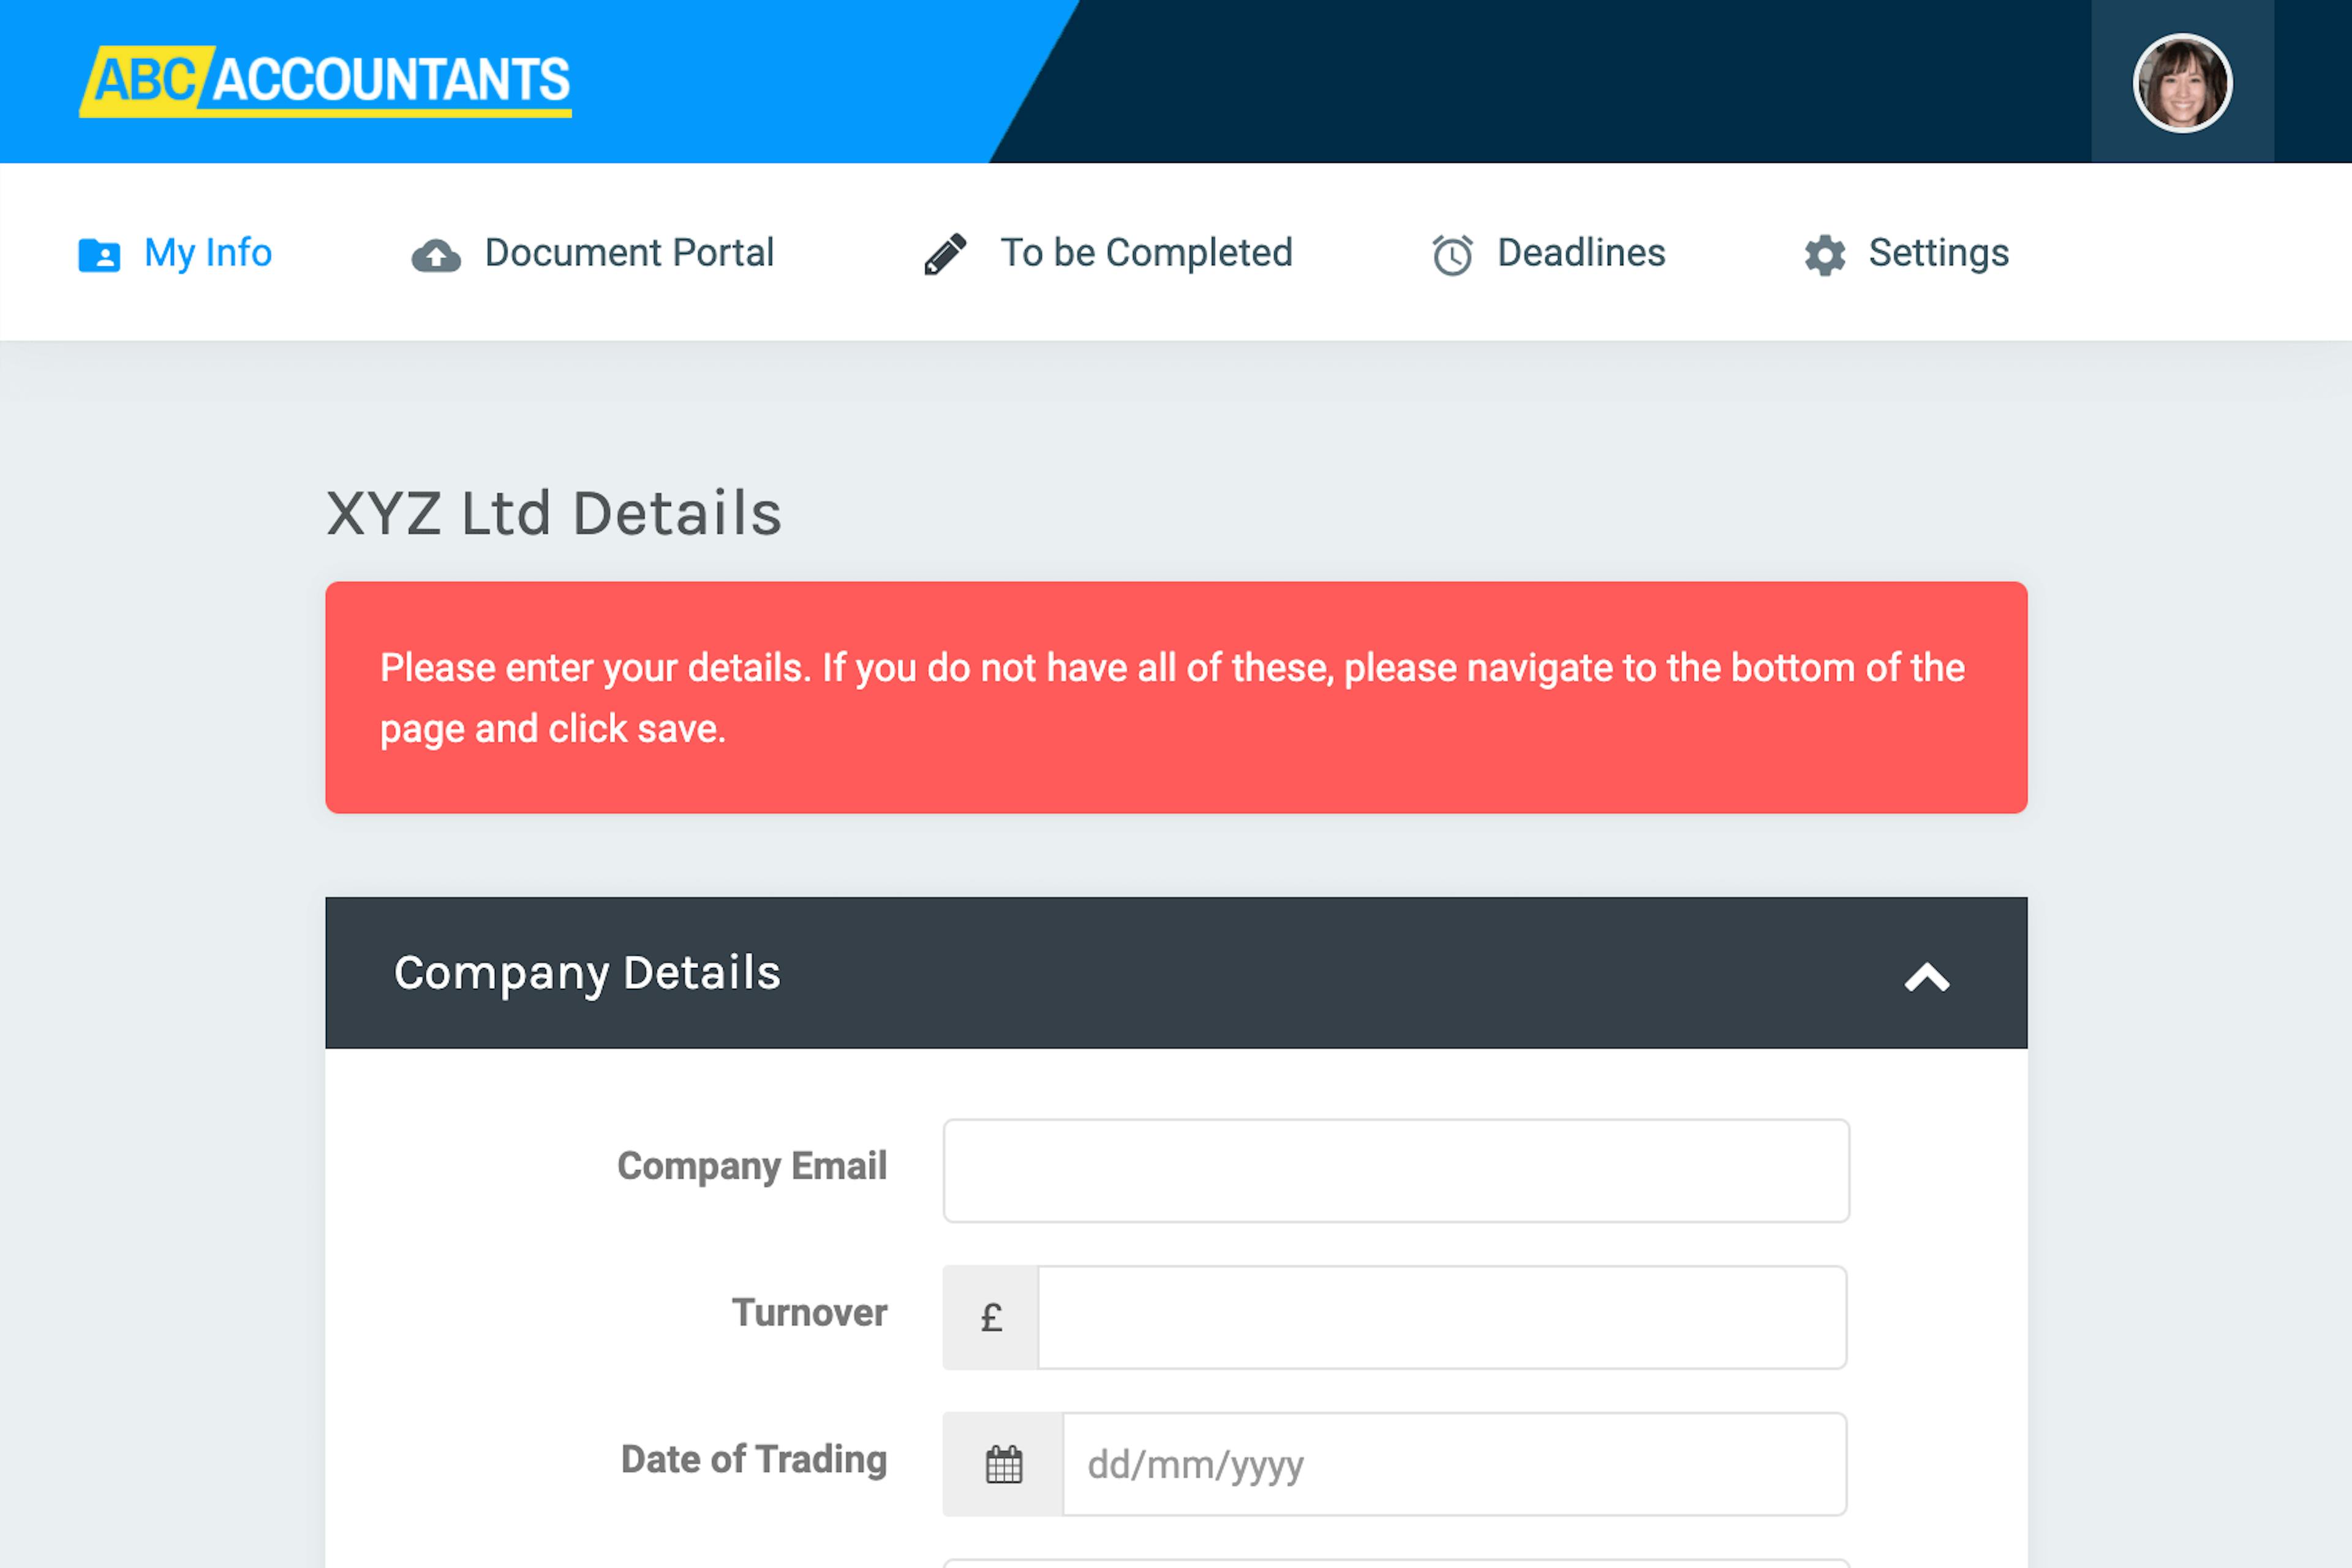The image size is (2352, 1568).
Task: Open the profile avatar photo
Action: point(2181,83)
